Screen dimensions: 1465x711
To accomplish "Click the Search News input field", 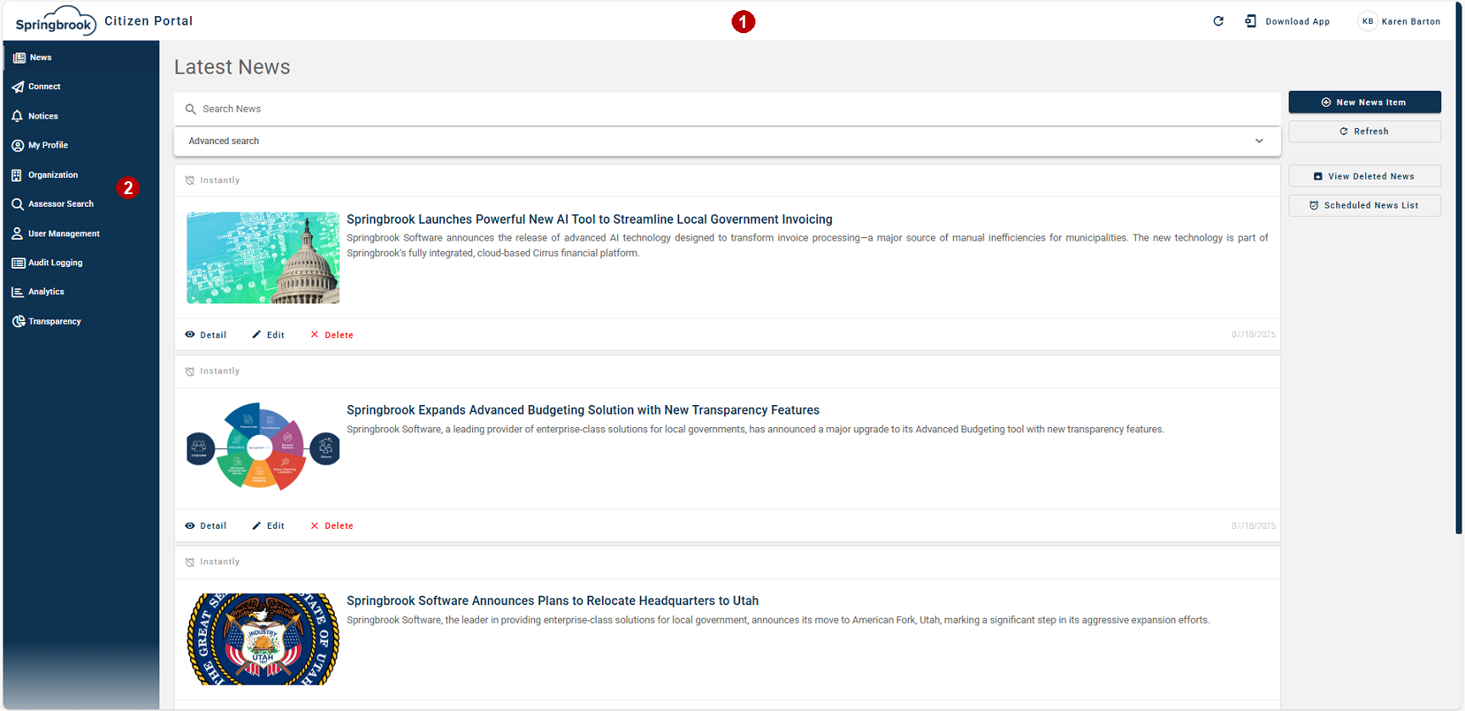I will (x=727, y=109).
